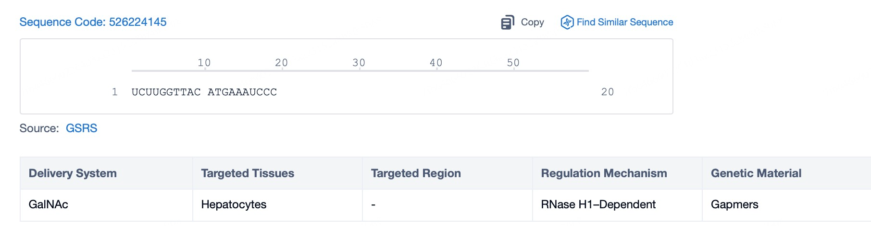Click the Targeted Tissues column header
871x226 pixels.
(x=248, y=173)
